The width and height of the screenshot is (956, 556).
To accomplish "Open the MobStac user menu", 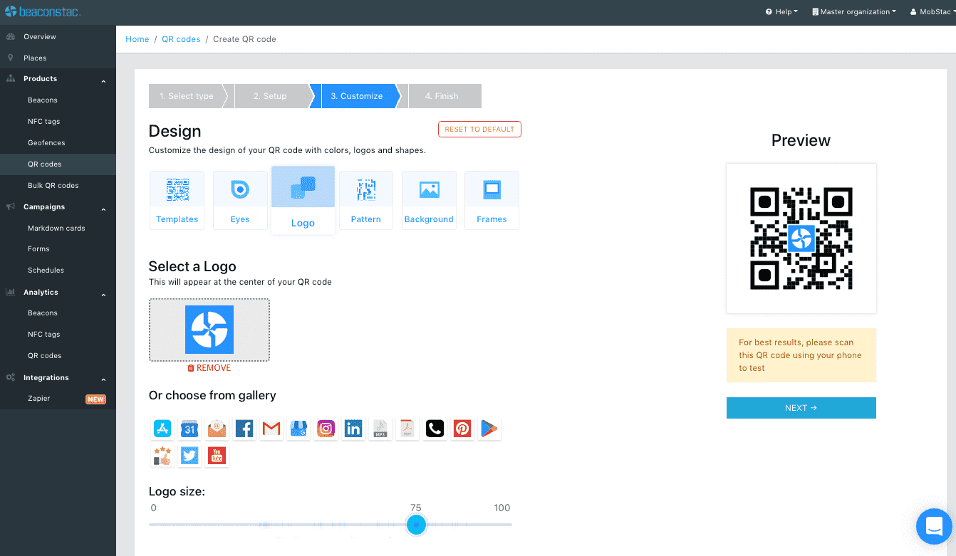I will point(932,12).
